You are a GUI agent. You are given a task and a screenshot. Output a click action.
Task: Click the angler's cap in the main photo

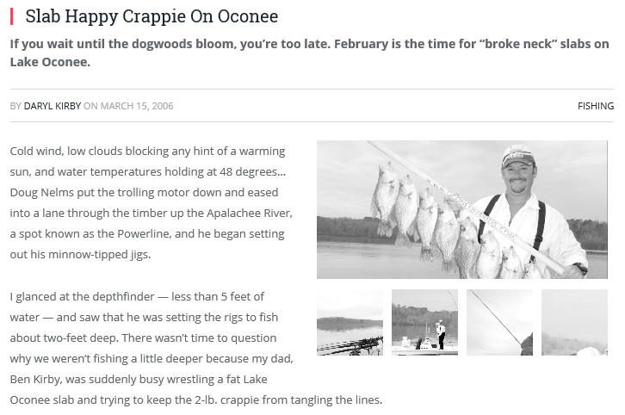pyautogui.click(x=517, y=156)
